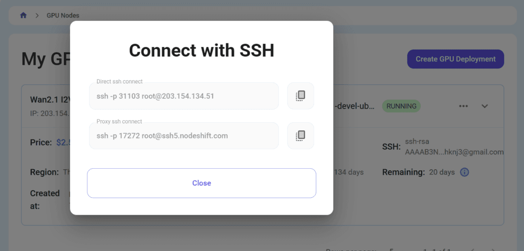Expand node details with chevron arrow
This screenshot has width=524, height=251.
[485, 106]
